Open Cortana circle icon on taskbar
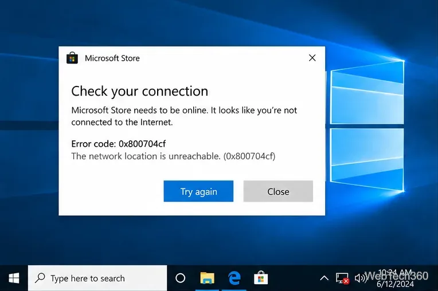 (x=180, y=278)
